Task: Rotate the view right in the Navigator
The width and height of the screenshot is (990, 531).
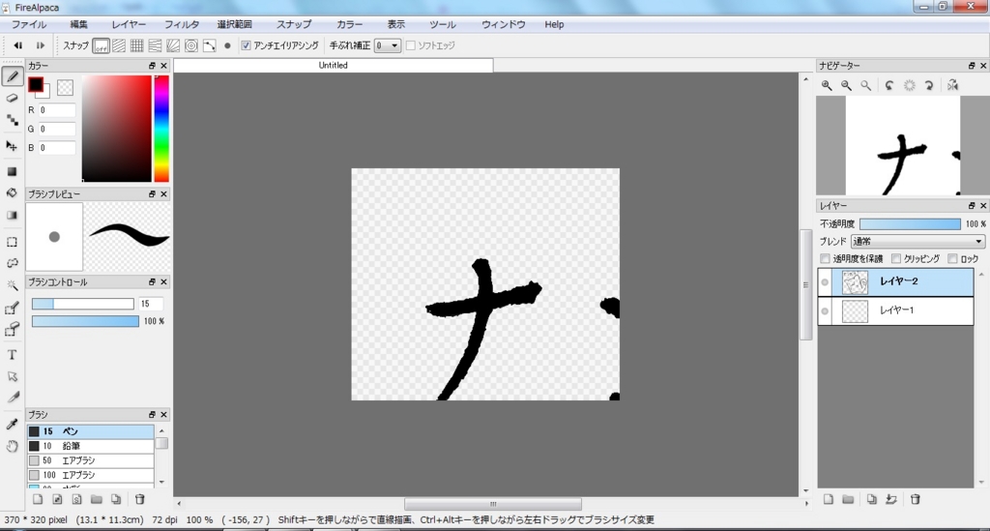Action: pyautogui.click(x=929, y=85)
